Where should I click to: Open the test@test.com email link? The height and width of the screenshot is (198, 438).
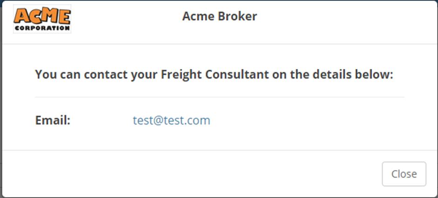click(x=171, y=121)
